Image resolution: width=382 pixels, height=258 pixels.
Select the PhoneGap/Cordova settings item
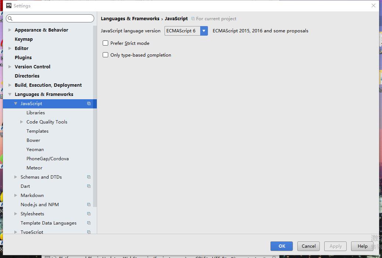click(x=47, y=159)
